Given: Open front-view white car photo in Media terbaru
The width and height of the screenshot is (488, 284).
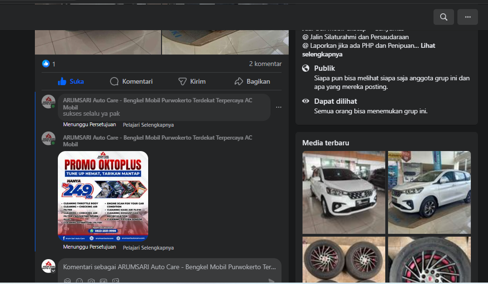Looking at the screenshot, I should click(x=344, y=193).
